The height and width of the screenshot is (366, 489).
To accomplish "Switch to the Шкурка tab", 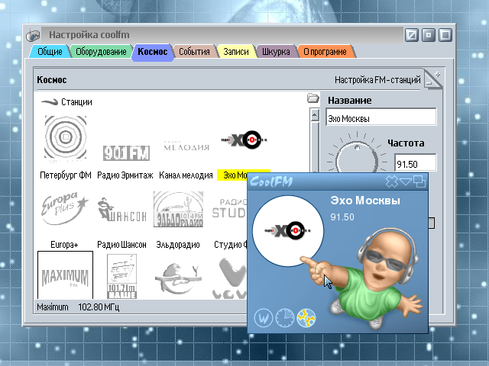I will tap(276, 52).
